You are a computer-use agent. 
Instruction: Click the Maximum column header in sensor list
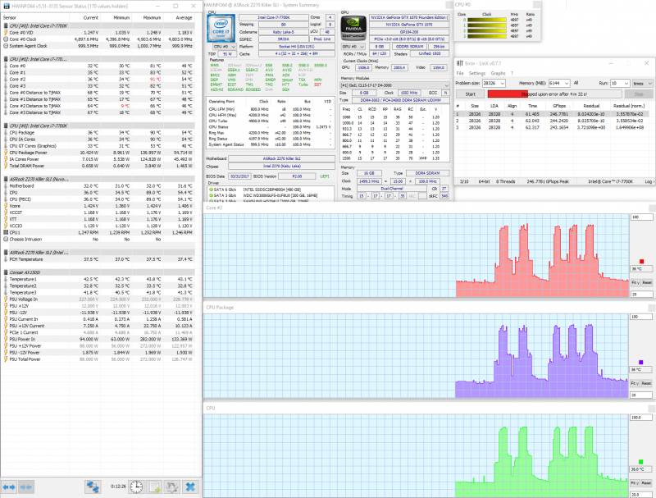[152, 17]
